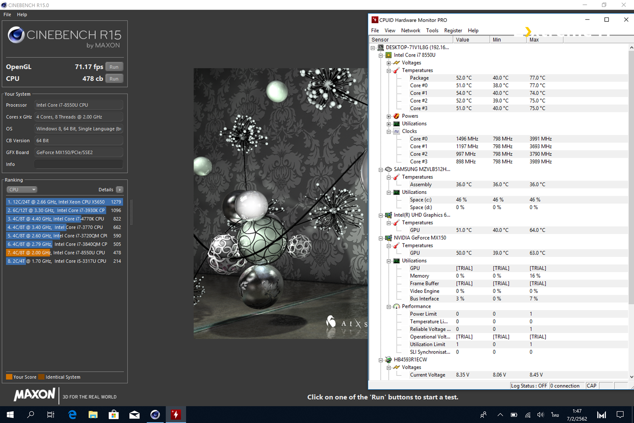Click the CPU Temperatures thermometer icon

pos(396,70)
